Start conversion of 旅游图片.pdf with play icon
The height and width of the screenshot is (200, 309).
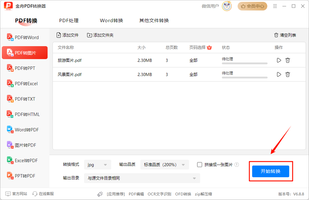click(279, 60)
